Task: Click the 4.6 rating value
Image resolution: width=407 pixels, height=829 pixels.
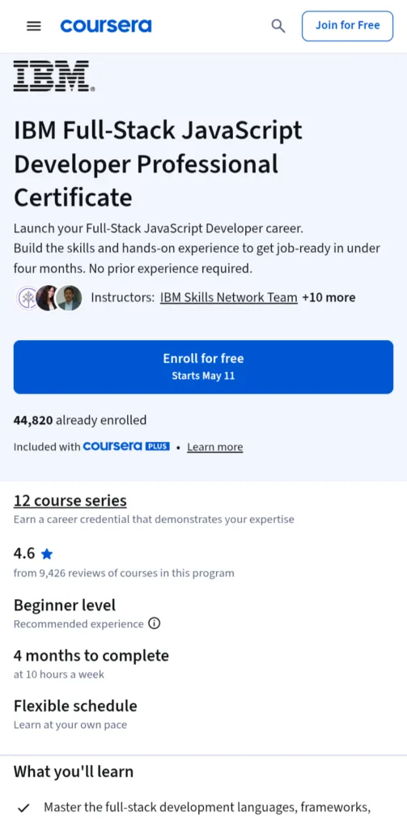Action: (x=24, y=554)
